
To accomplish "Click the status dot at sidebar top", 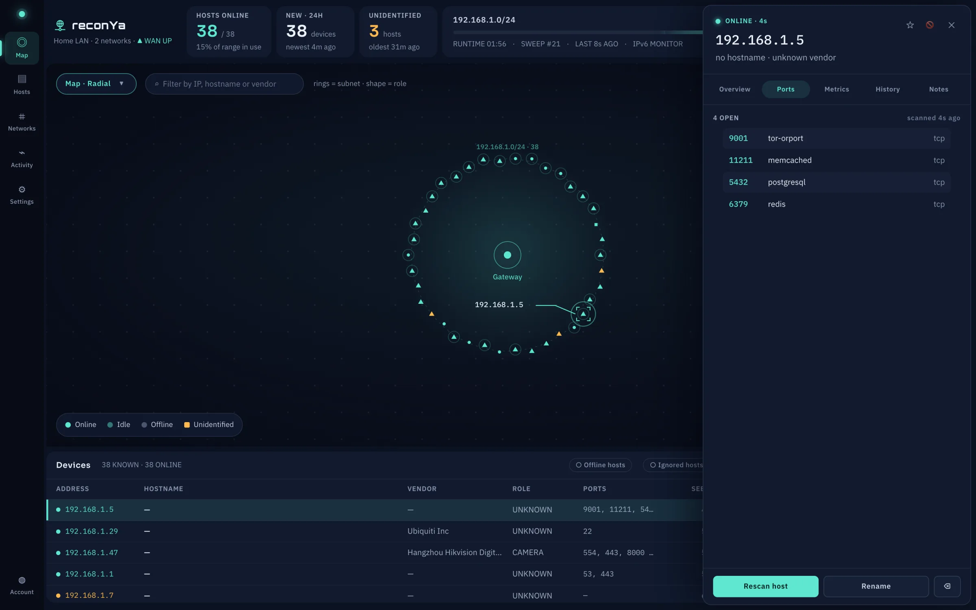I will 22,14.
